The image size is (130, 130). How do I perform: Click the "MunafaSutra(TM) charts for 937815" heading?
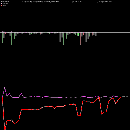[x=46, y=2]
